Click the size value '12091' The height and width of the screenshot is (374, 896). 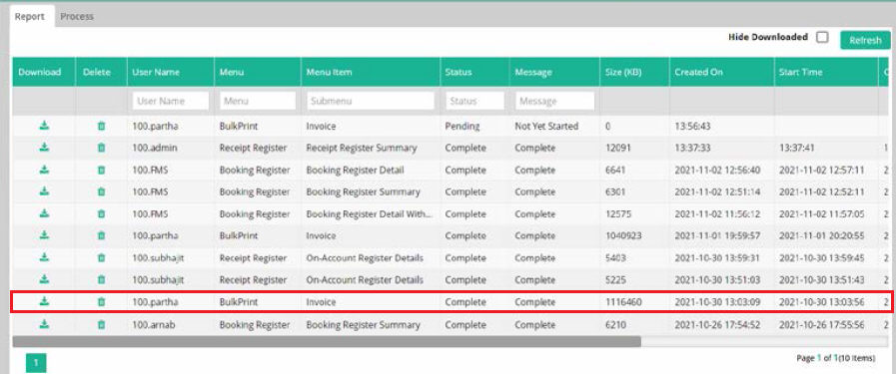[617, 148]
